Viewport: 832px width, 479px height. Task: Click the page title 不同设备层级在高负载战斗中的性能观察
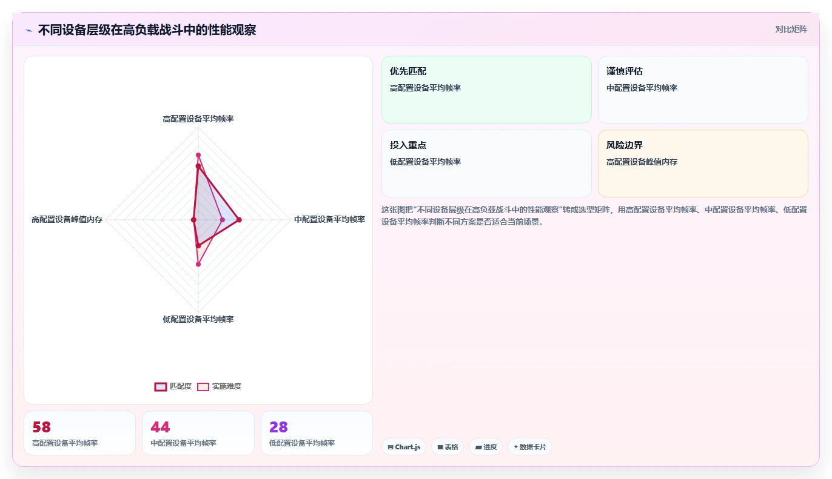(147, 30)
